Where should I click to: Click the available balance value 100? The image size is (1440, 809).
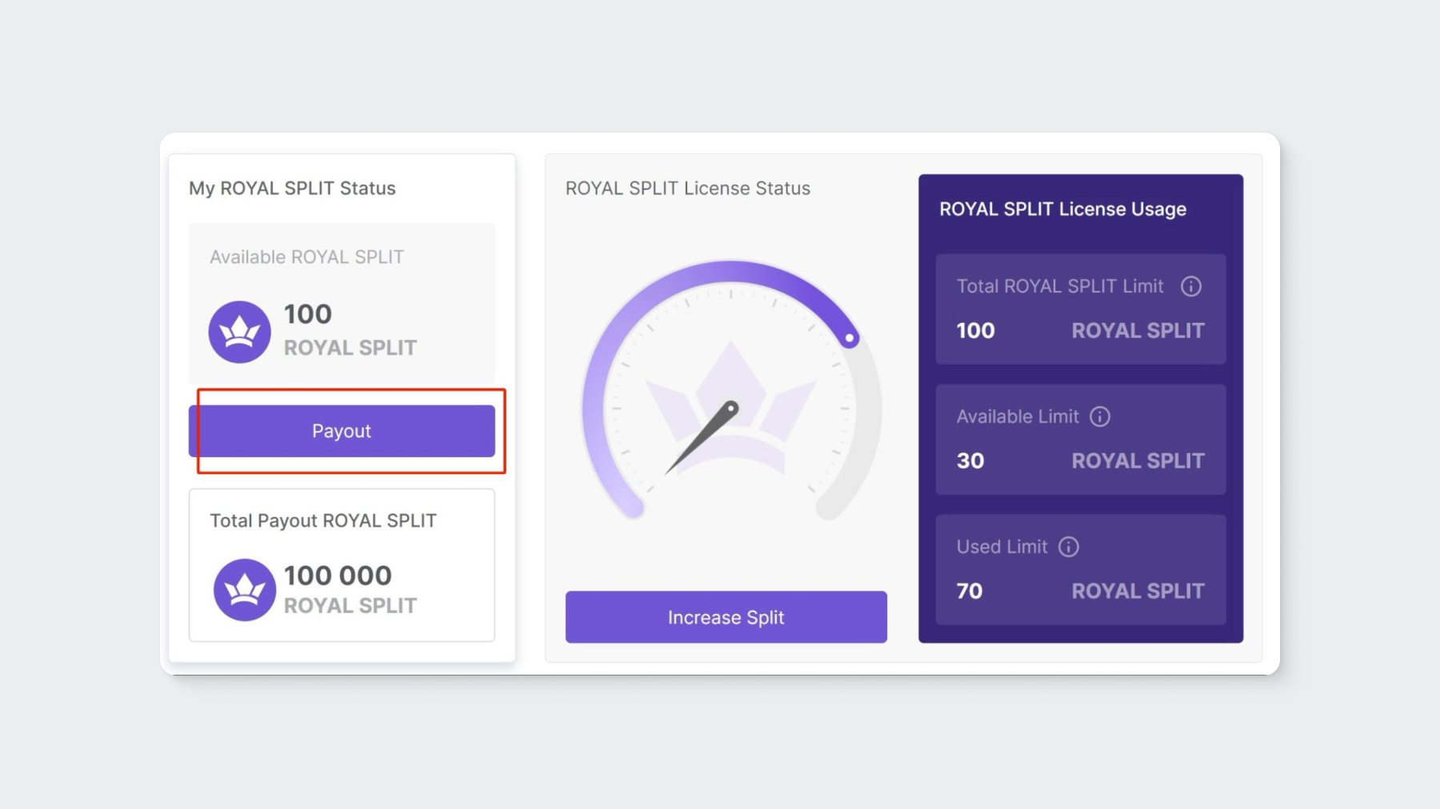point(308,314)
